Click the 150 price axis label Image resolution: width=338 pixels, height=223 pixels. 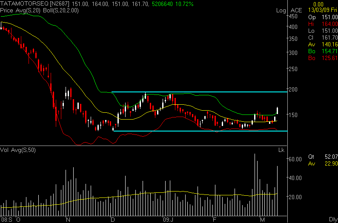click(294, 114)
